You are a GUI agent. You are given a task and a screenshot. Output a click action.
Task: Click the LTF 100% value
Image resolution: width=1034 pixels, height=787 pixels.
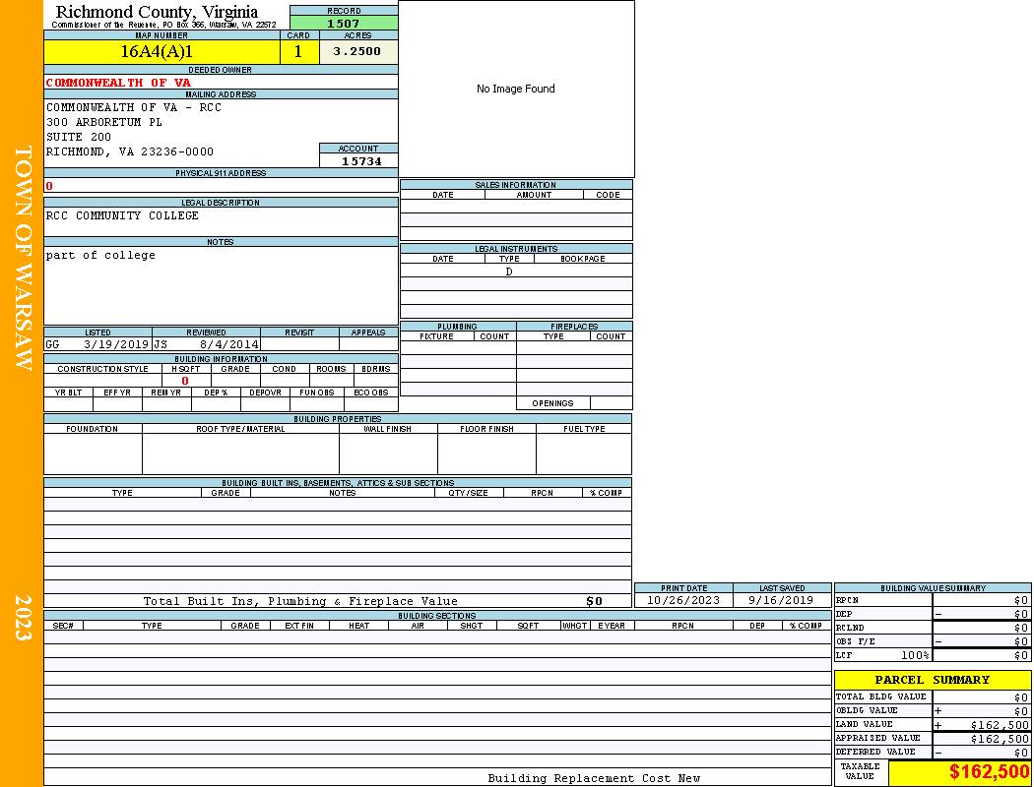point(913,655)
